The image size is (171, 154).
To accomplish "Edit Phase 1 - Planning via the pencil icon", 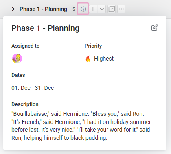I will click(x=155, y=28).
